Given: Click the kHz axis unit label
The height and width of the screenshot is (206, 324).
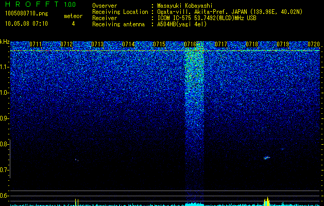Looking at the screenshot, I should [5, 42].
